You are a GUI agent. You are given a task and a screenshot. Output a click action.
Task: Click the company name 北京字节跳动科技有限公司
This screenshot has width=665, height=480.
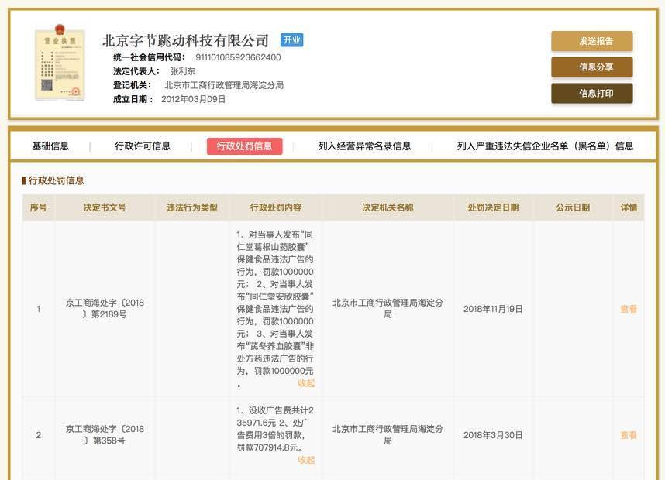(x=185, y=41)
